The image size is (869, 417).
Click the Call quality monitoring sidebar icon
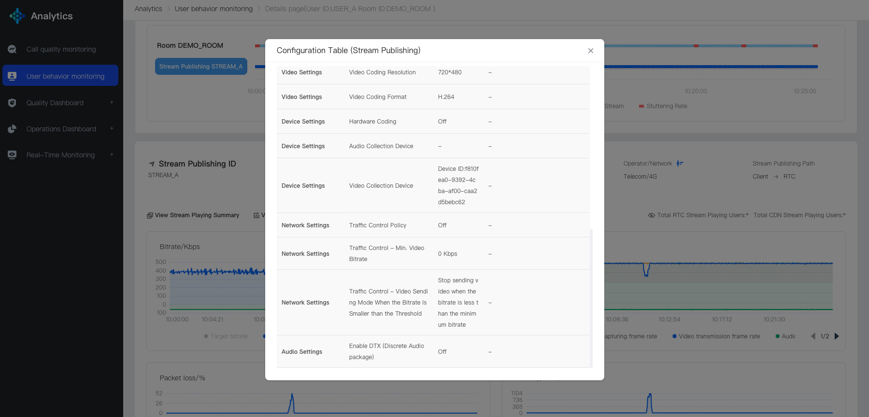(x=12, y=49)
